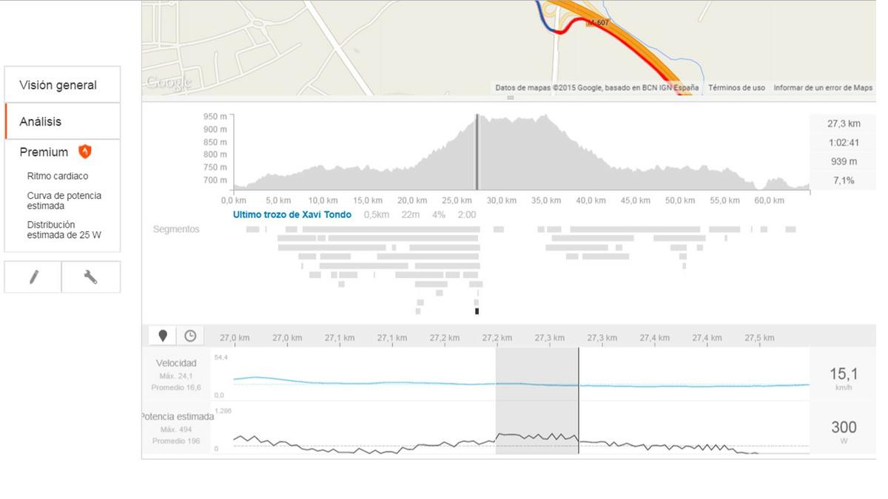Click the wrench settings icon
Viewport: 888px width, 499px height.
[x=90, y=276]
